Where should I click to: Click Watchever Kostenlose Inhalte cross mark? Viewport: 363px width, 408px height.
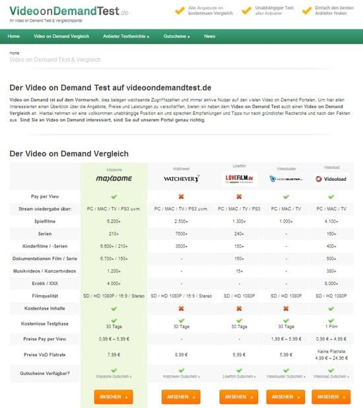(x=181, y=308)
